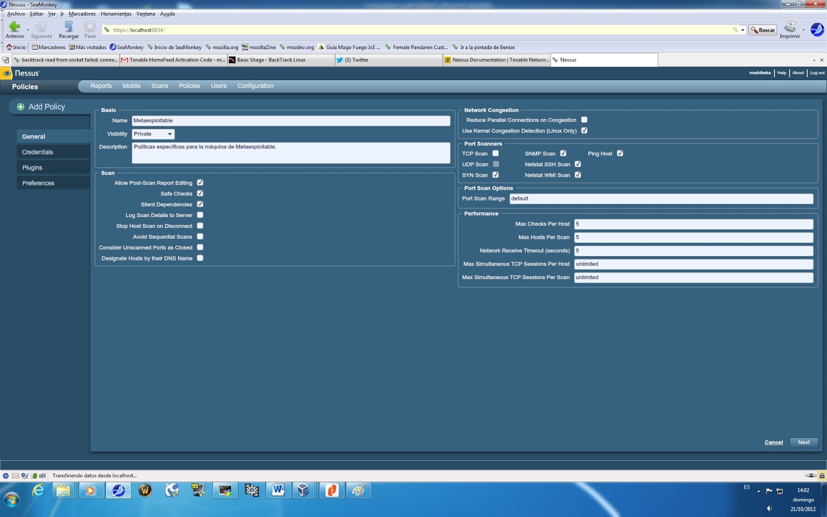
Task: Click the Add Policy plus icon
Action: pos(21,107)
